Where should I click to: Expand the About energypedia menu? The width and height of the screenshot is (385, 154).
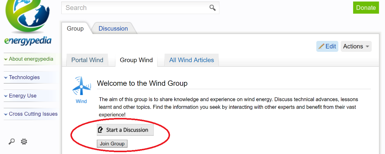tap(31, 59)
